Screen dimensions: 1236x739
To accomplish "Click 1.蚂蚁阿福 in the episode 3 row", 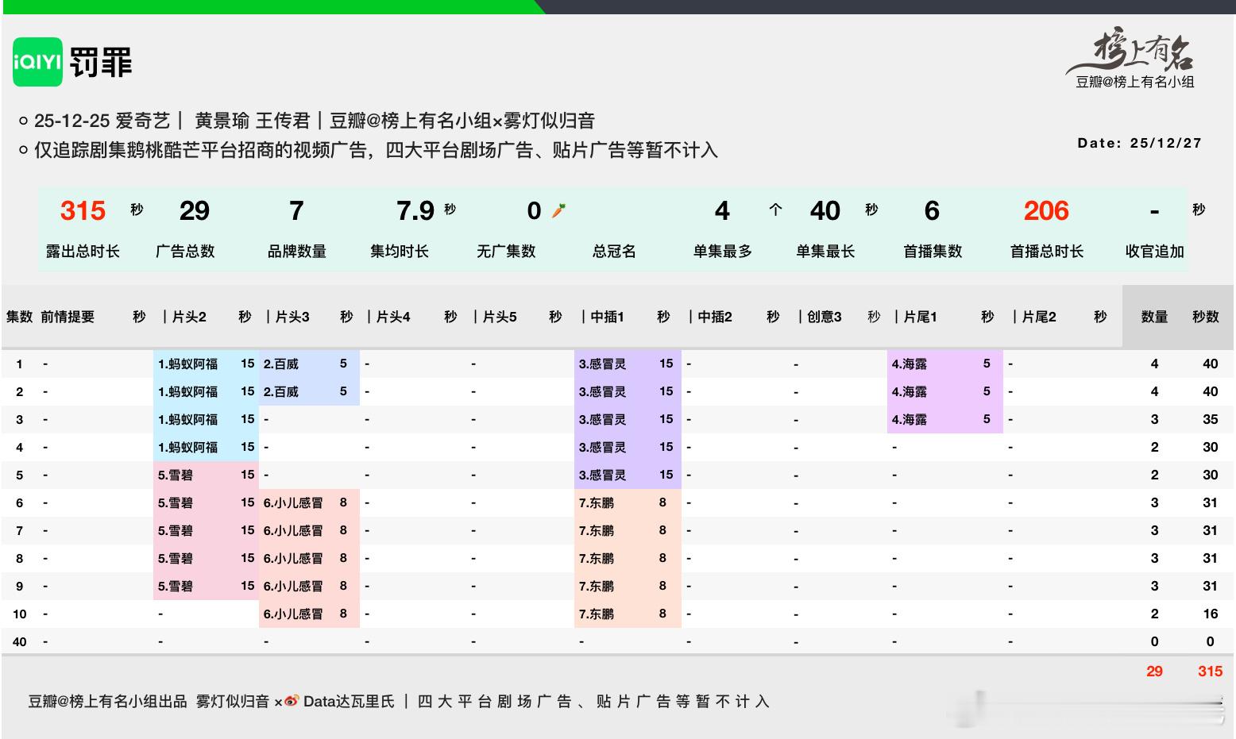I will (187, 420).
